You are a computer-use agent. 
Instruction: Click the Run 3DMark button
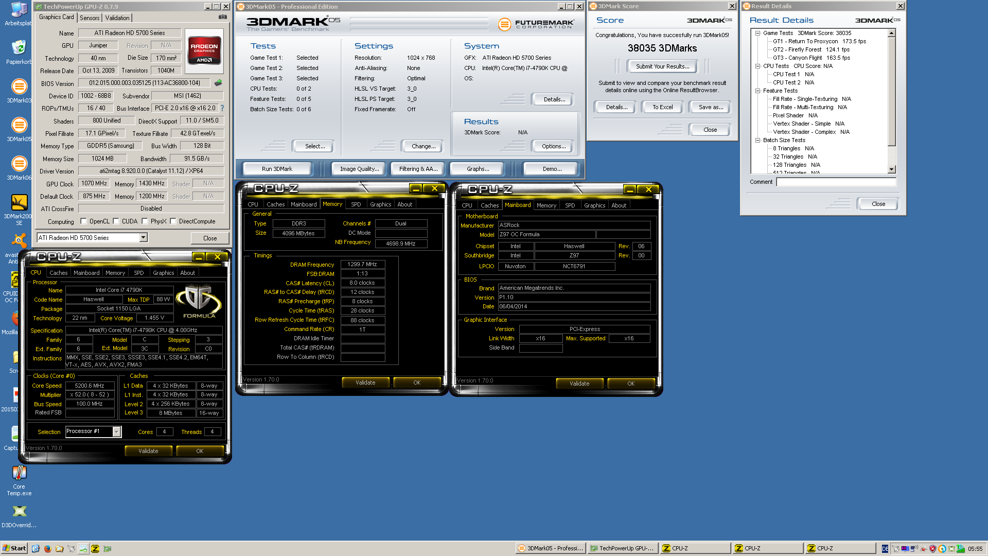(277, 169)
